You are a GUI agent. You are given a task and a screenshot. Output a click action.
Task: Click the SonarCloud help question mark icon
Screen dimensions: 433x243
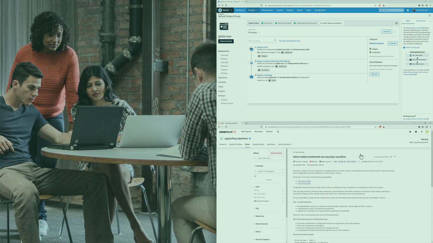416,132
